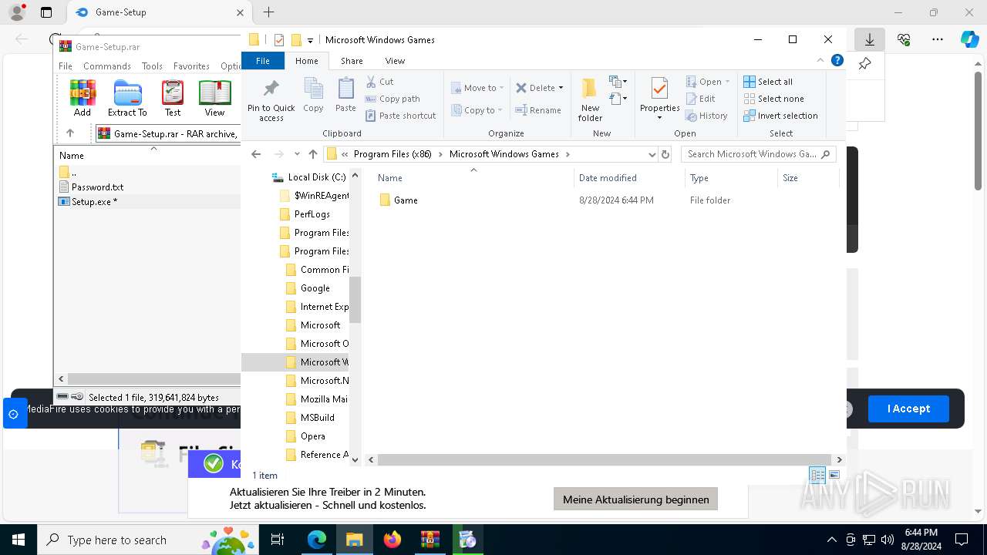Open Edge Settings and more menu
The height and width of the screenshot is (555, 987).
tap(937, 39)
